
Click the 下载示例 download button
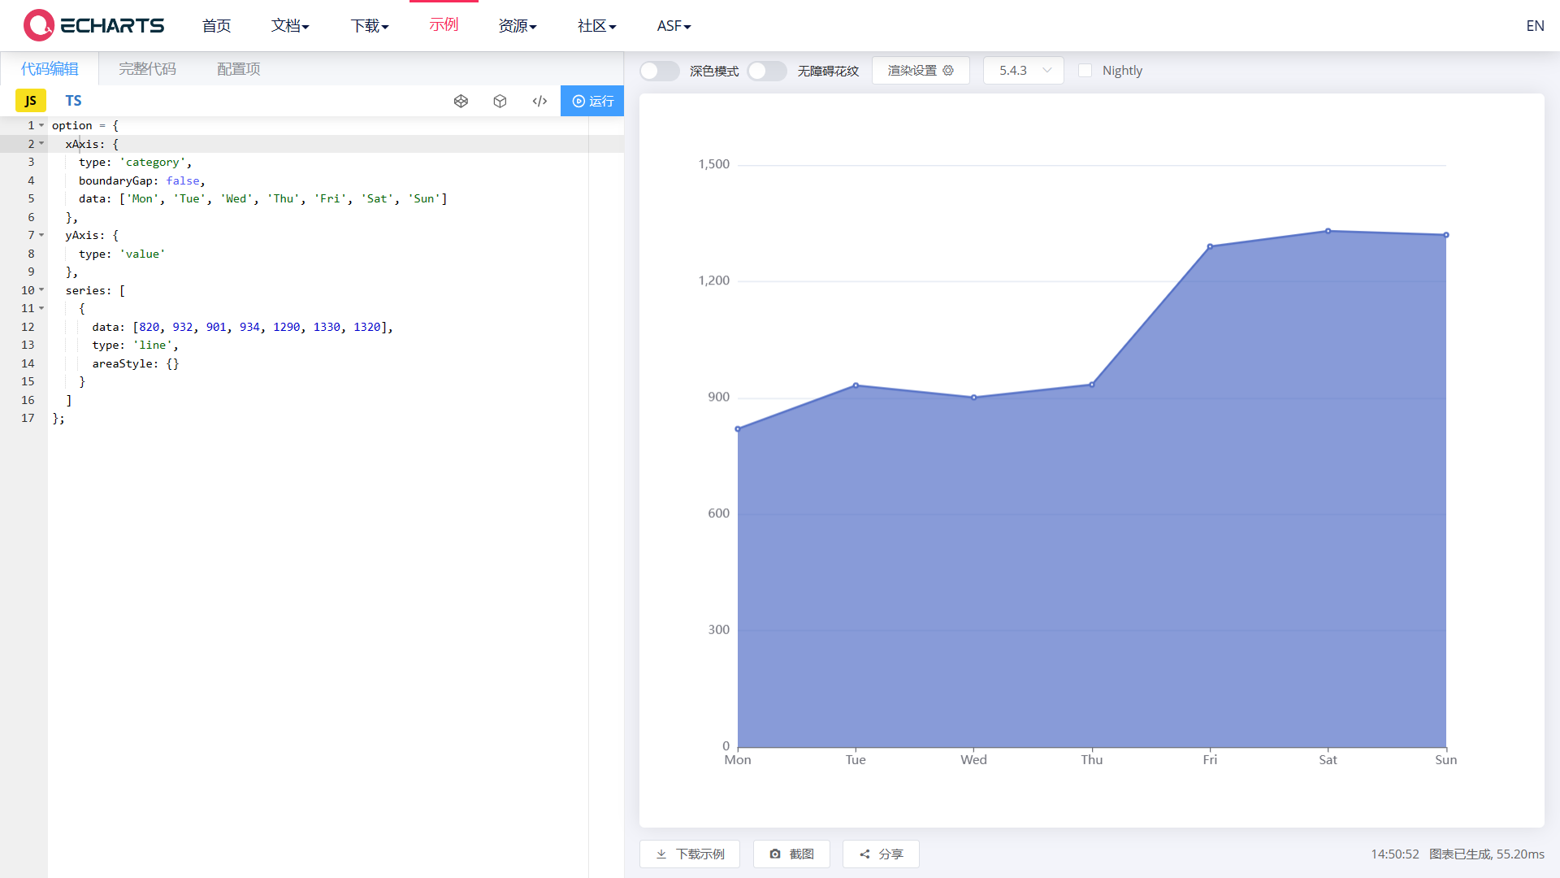[x=690, y=854]
